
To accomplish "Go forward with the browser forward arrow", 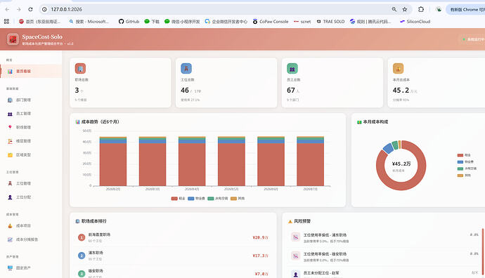I will 18,10.
